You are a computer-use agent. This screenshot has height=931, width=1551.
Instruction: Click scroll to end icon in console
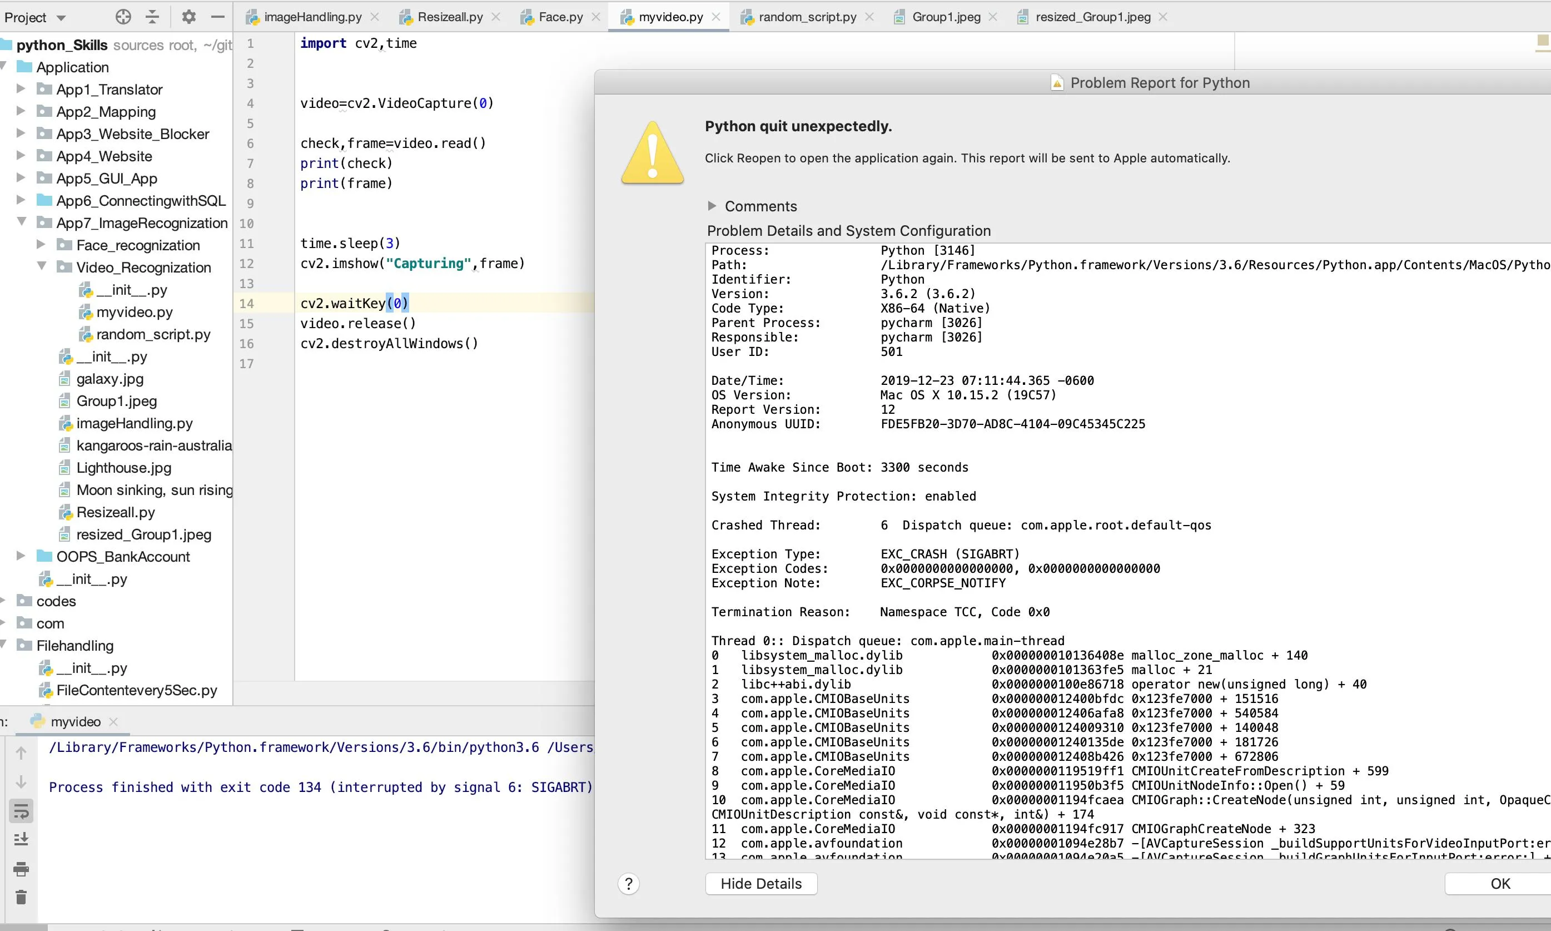pos(21,839)
